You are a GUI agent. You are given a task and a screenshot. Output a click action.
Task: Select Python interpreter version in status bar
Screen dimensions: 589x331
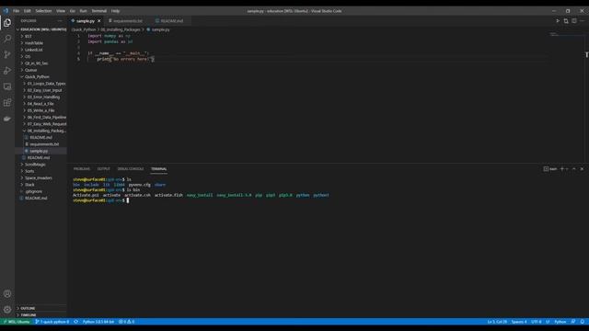tap(98, 322)
